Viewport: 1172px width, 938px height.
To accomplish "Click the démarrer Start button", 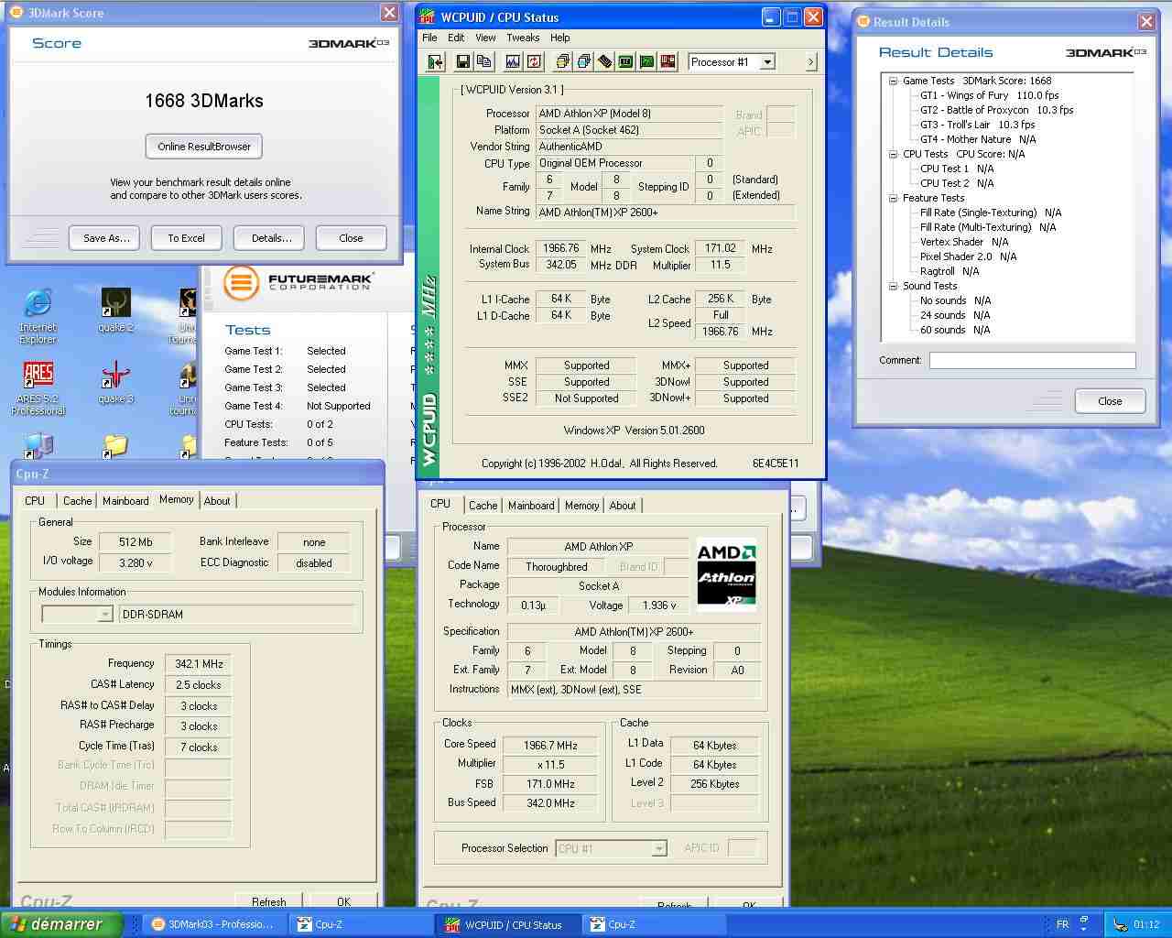I will point(61,924).
